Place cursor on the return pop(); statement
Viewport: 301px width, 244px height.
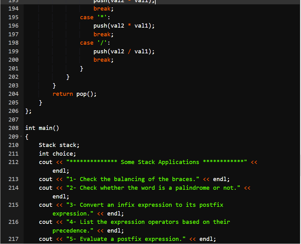click(x=75, y=94)
